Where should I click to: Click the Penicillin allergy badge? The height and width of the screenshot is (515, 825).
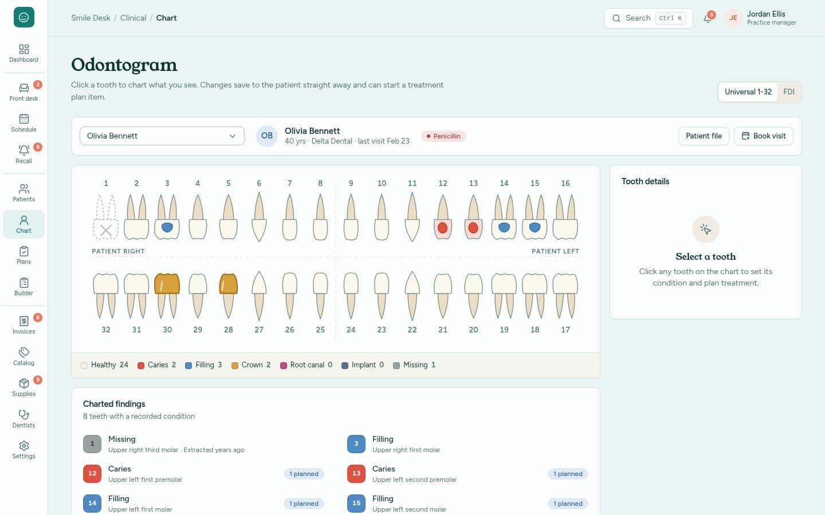coord(443,136)
